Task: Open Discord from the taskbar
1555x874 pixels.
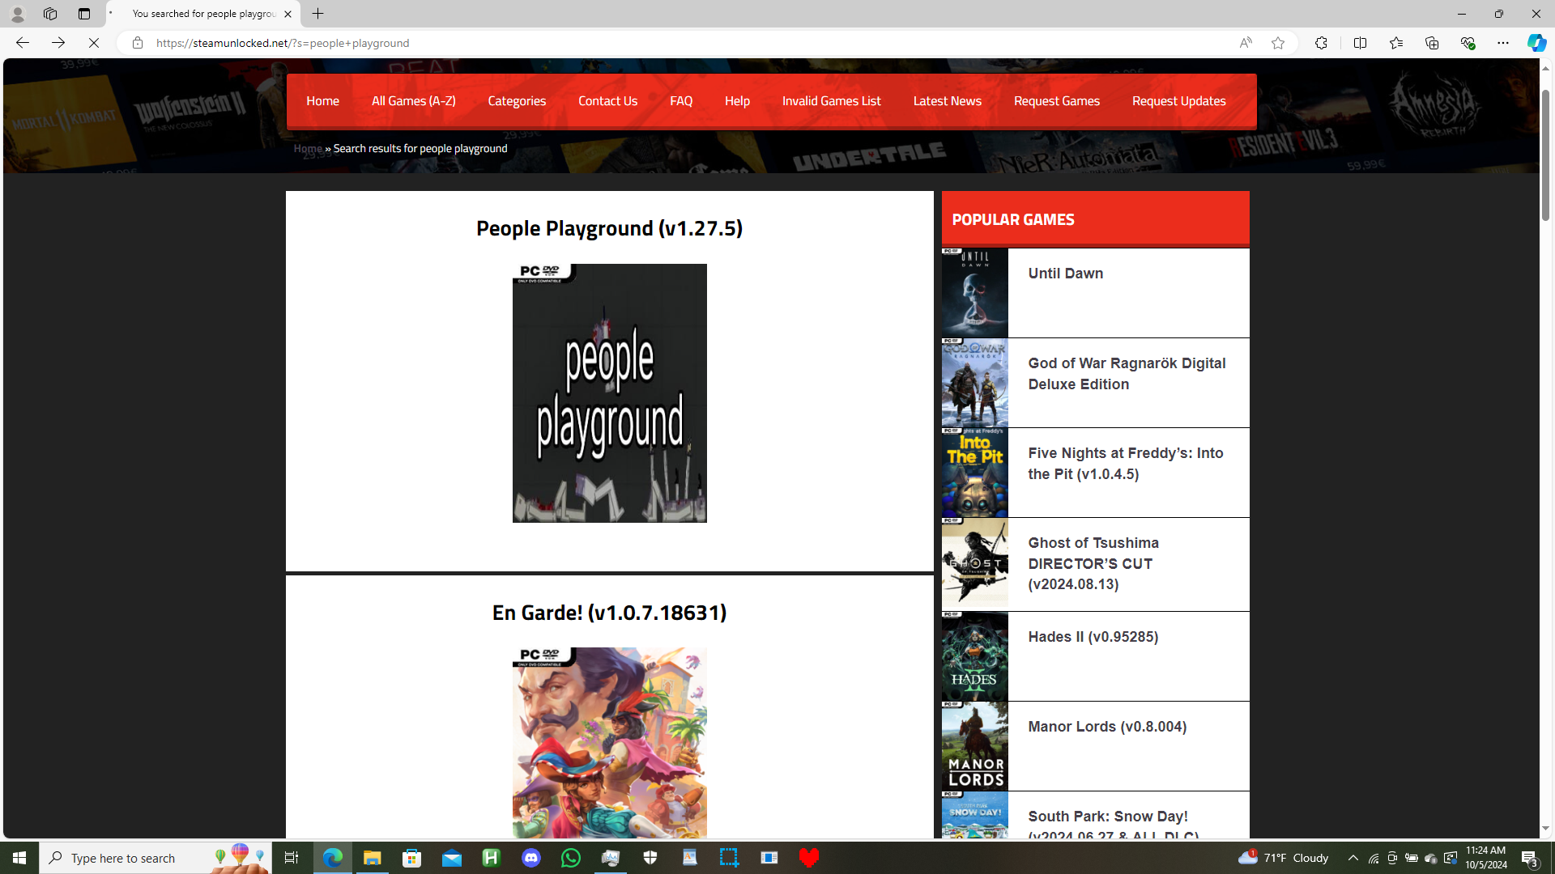Action: (x=531, y=858)
